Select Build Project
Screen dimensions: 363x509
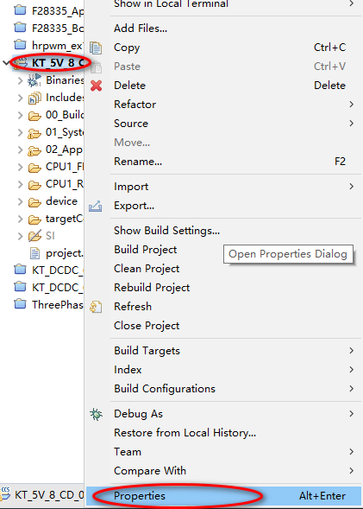(146, 249)
